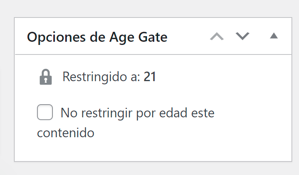Move the Age Gate panel down

(x=243, y=36)
